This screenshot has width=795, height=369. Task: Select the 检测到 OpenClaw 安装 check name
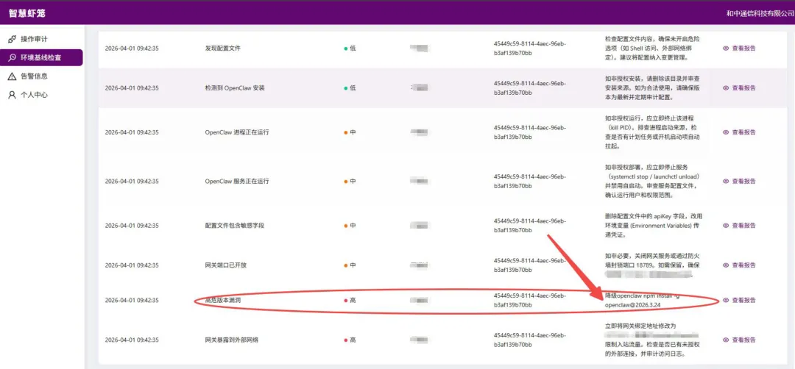[235, 87]
